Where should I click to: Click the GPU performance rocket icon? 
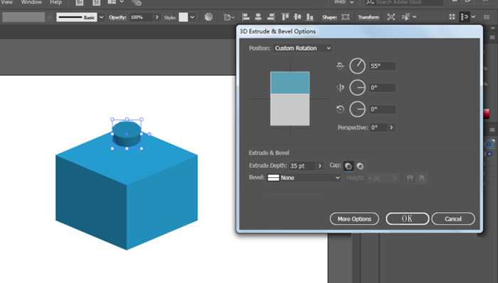pos(137,3)
